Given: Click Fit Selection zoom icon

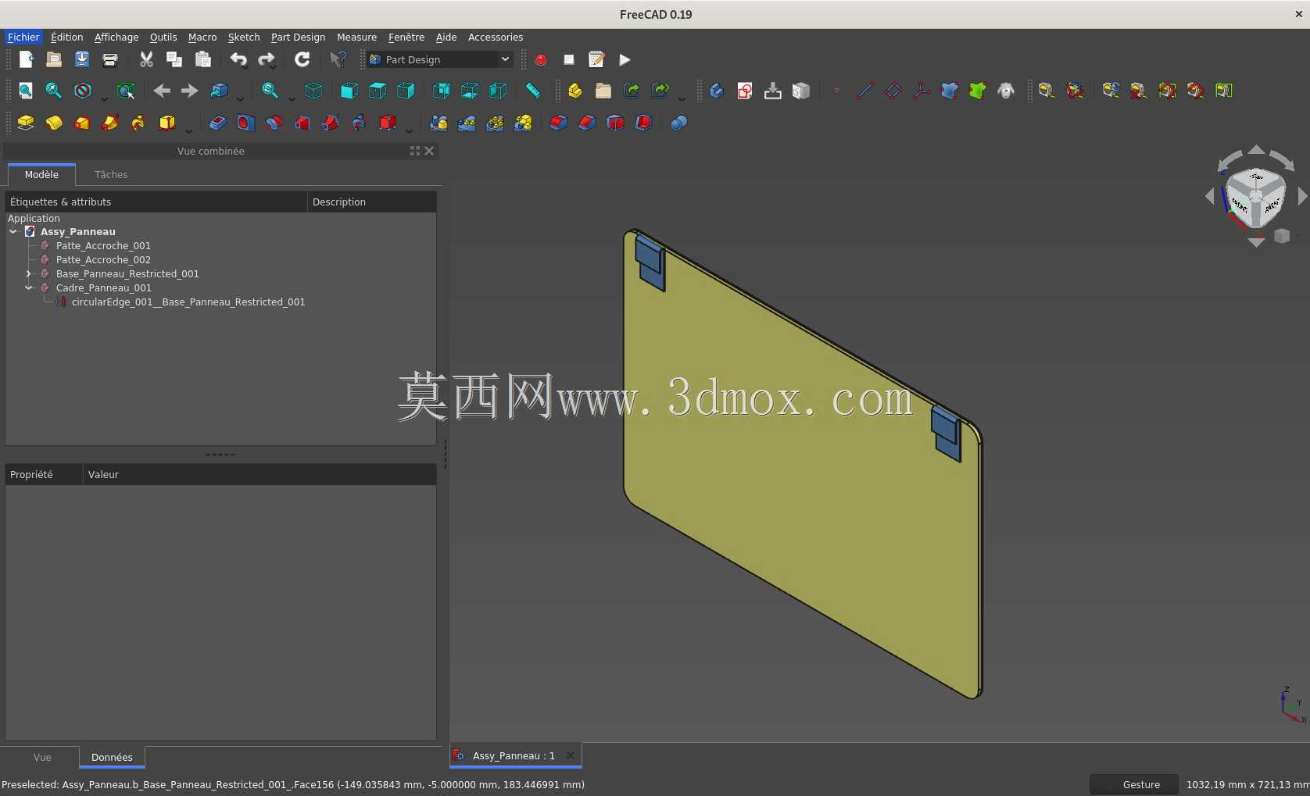Looking at the screenshot, I should [x=54, y=91].
